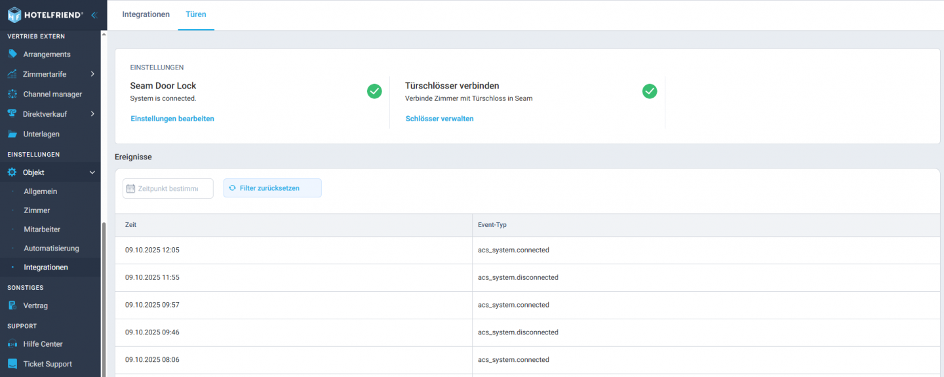944x377 pixels.
Task: Collapse sidebar with double-chevron icon
Action: 94,14
